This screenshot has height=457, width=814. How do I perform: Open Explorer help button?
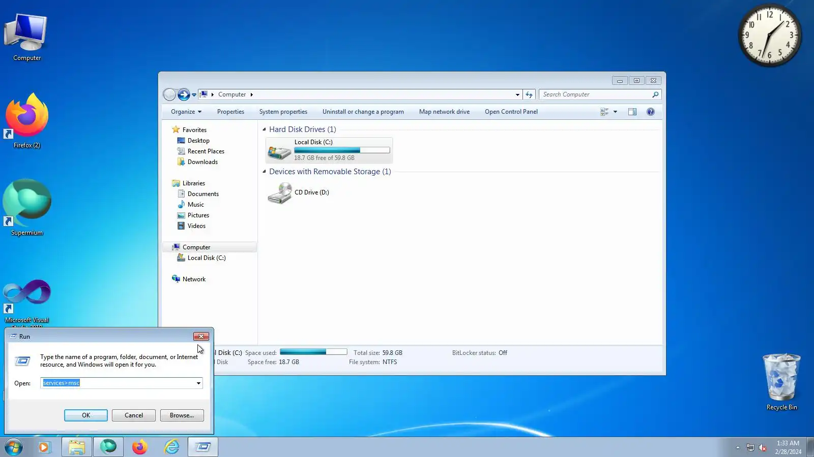[651, 112]
